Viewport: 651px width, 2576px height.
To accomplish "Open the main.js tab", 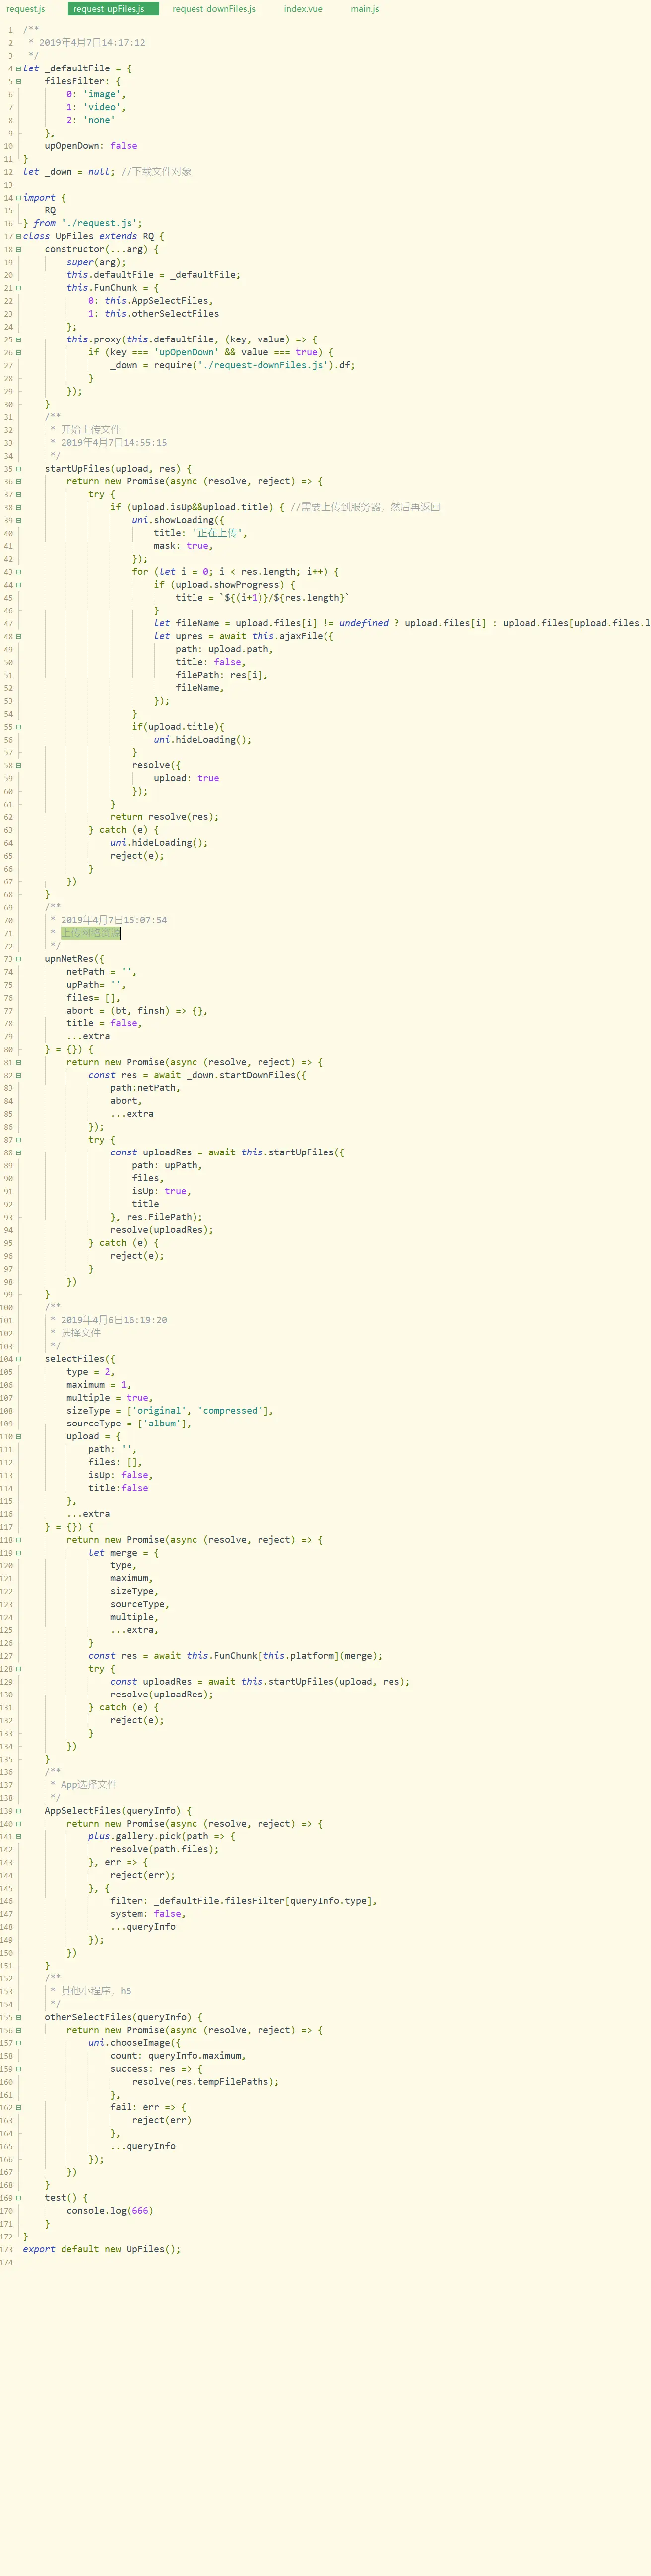I will tap(365, 9).
